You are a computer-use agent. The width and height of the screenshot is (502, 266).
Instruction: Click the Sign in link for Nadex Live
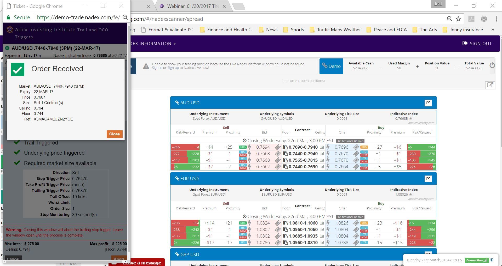point(157,68)
